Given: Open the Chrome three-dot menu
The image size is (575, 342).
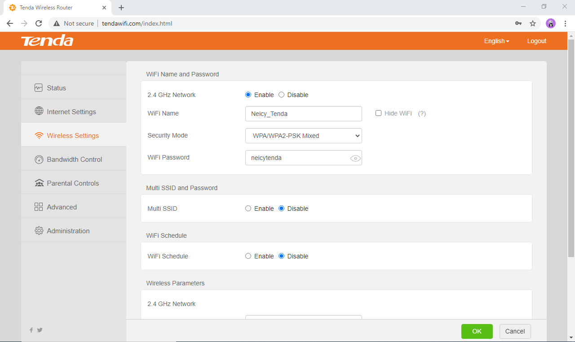Looking at the screenshot, I should pyautogui.click(x=565, y=23).
